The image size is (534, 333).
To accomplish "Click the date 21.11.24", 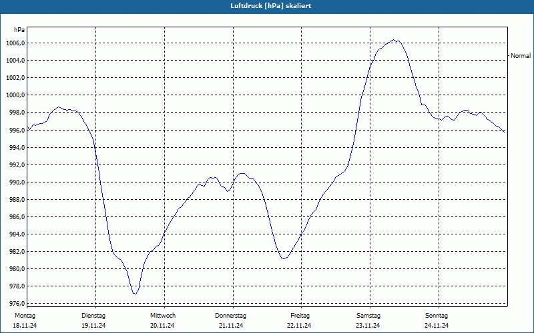I will [x=231, y=326].
